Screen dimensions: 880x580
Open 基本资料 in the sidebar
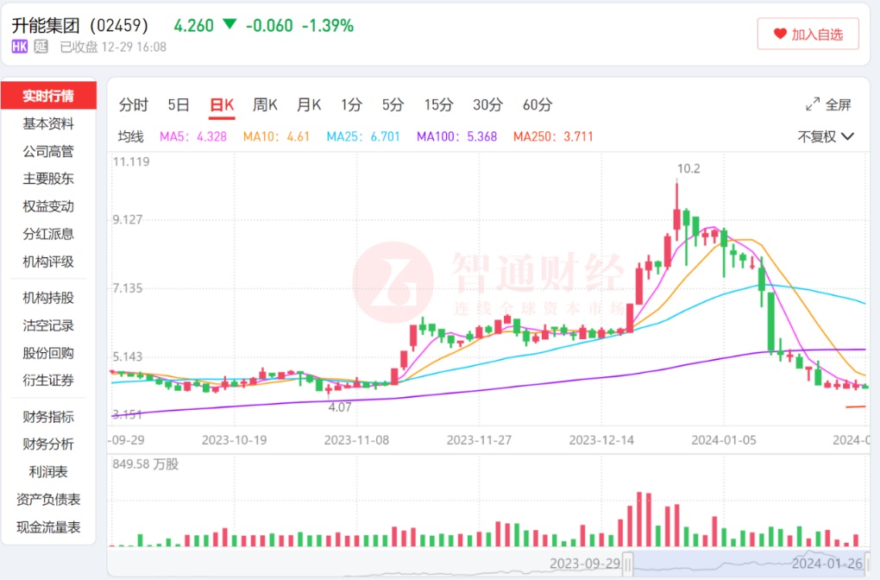pos(48,123)
